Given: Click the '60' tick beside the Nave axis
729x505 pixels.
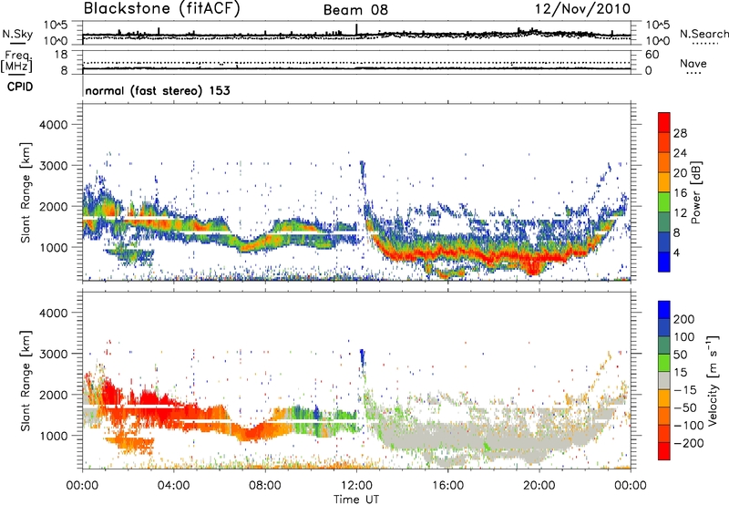Looking at the screenshot, I should (x=652, y=55).
